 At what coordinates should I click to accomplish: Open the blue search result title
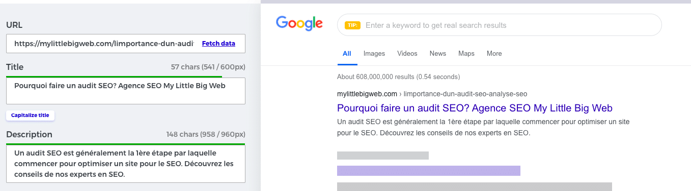475,108
